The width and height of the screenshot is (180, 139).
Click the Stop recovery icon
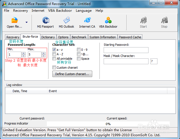coord(164,20)
